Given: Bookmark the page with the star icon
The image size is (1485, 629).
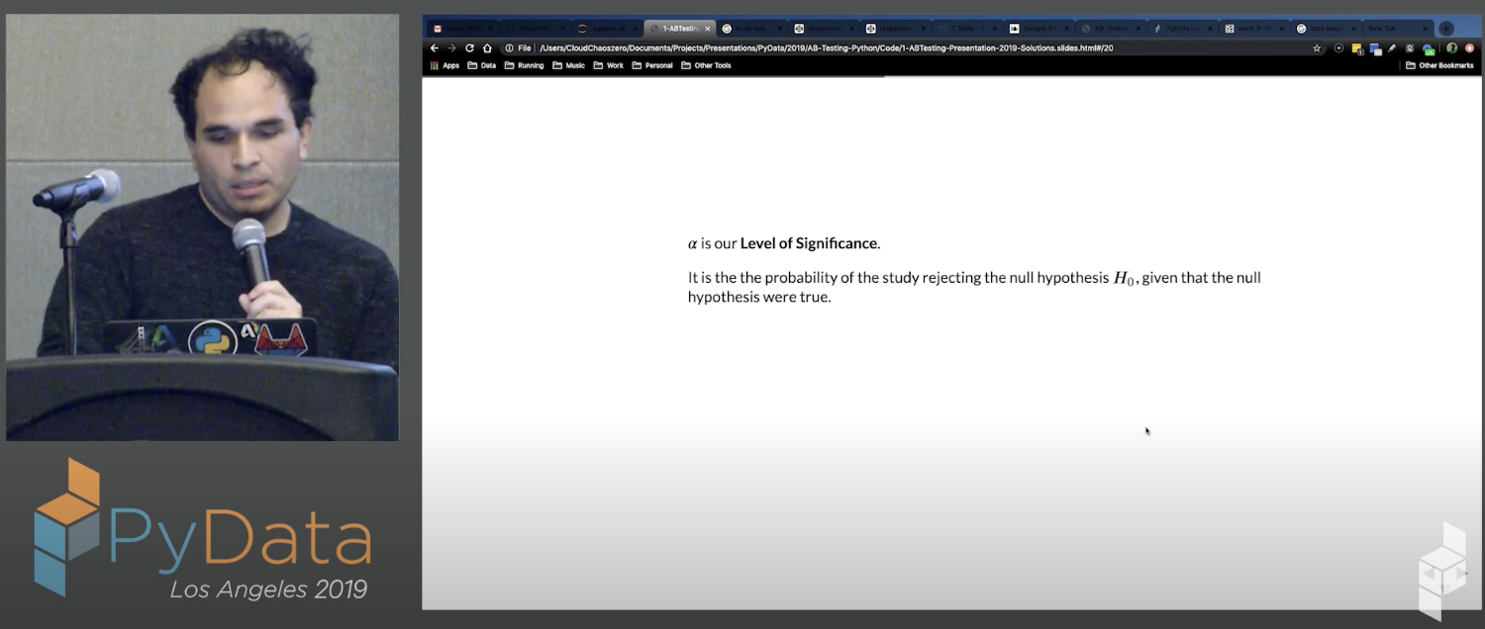Looking at the screenshot, I should [1318, 47].
